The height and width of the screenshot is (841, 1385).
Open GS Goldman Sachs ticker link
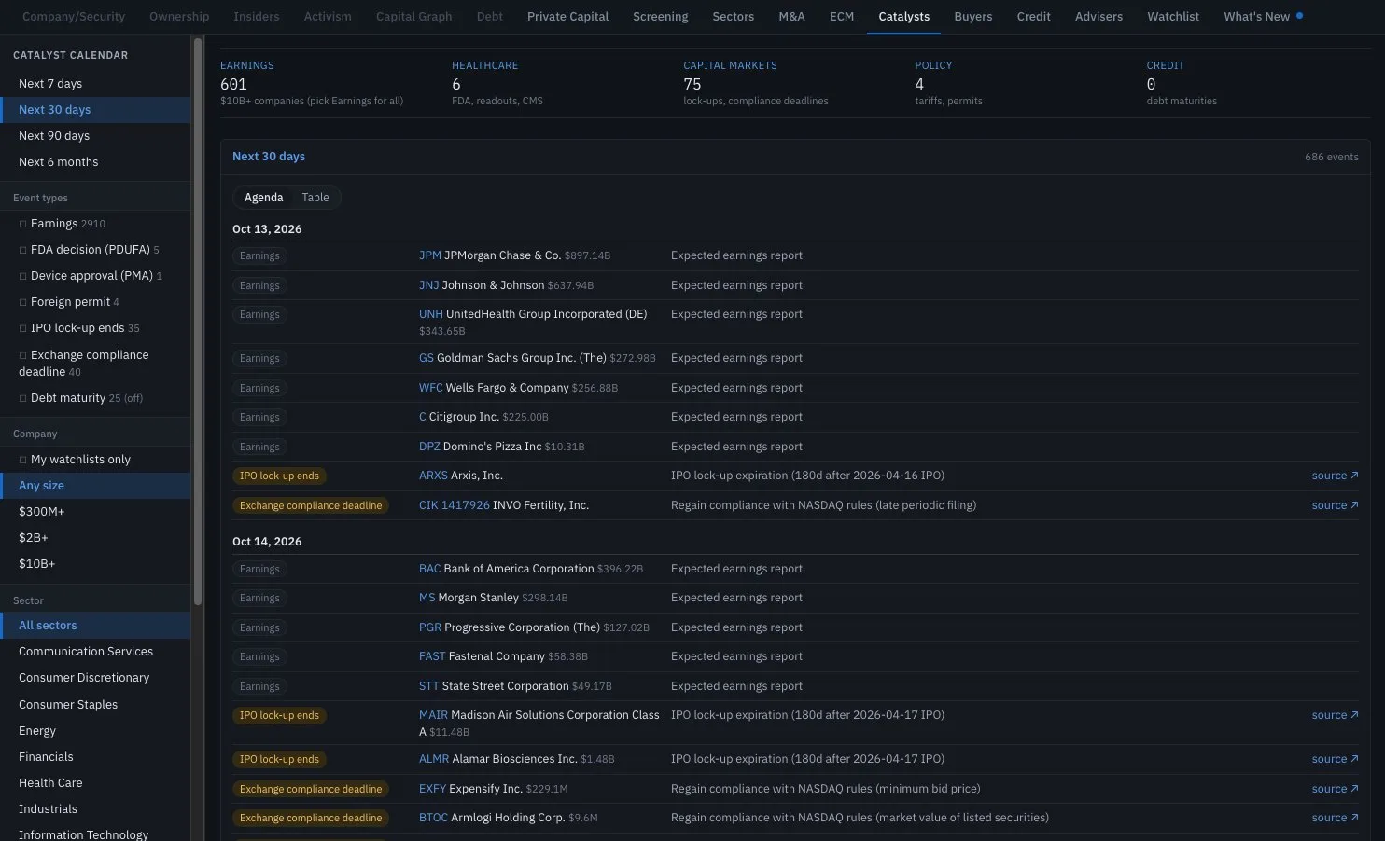click(x=426, y=358)
